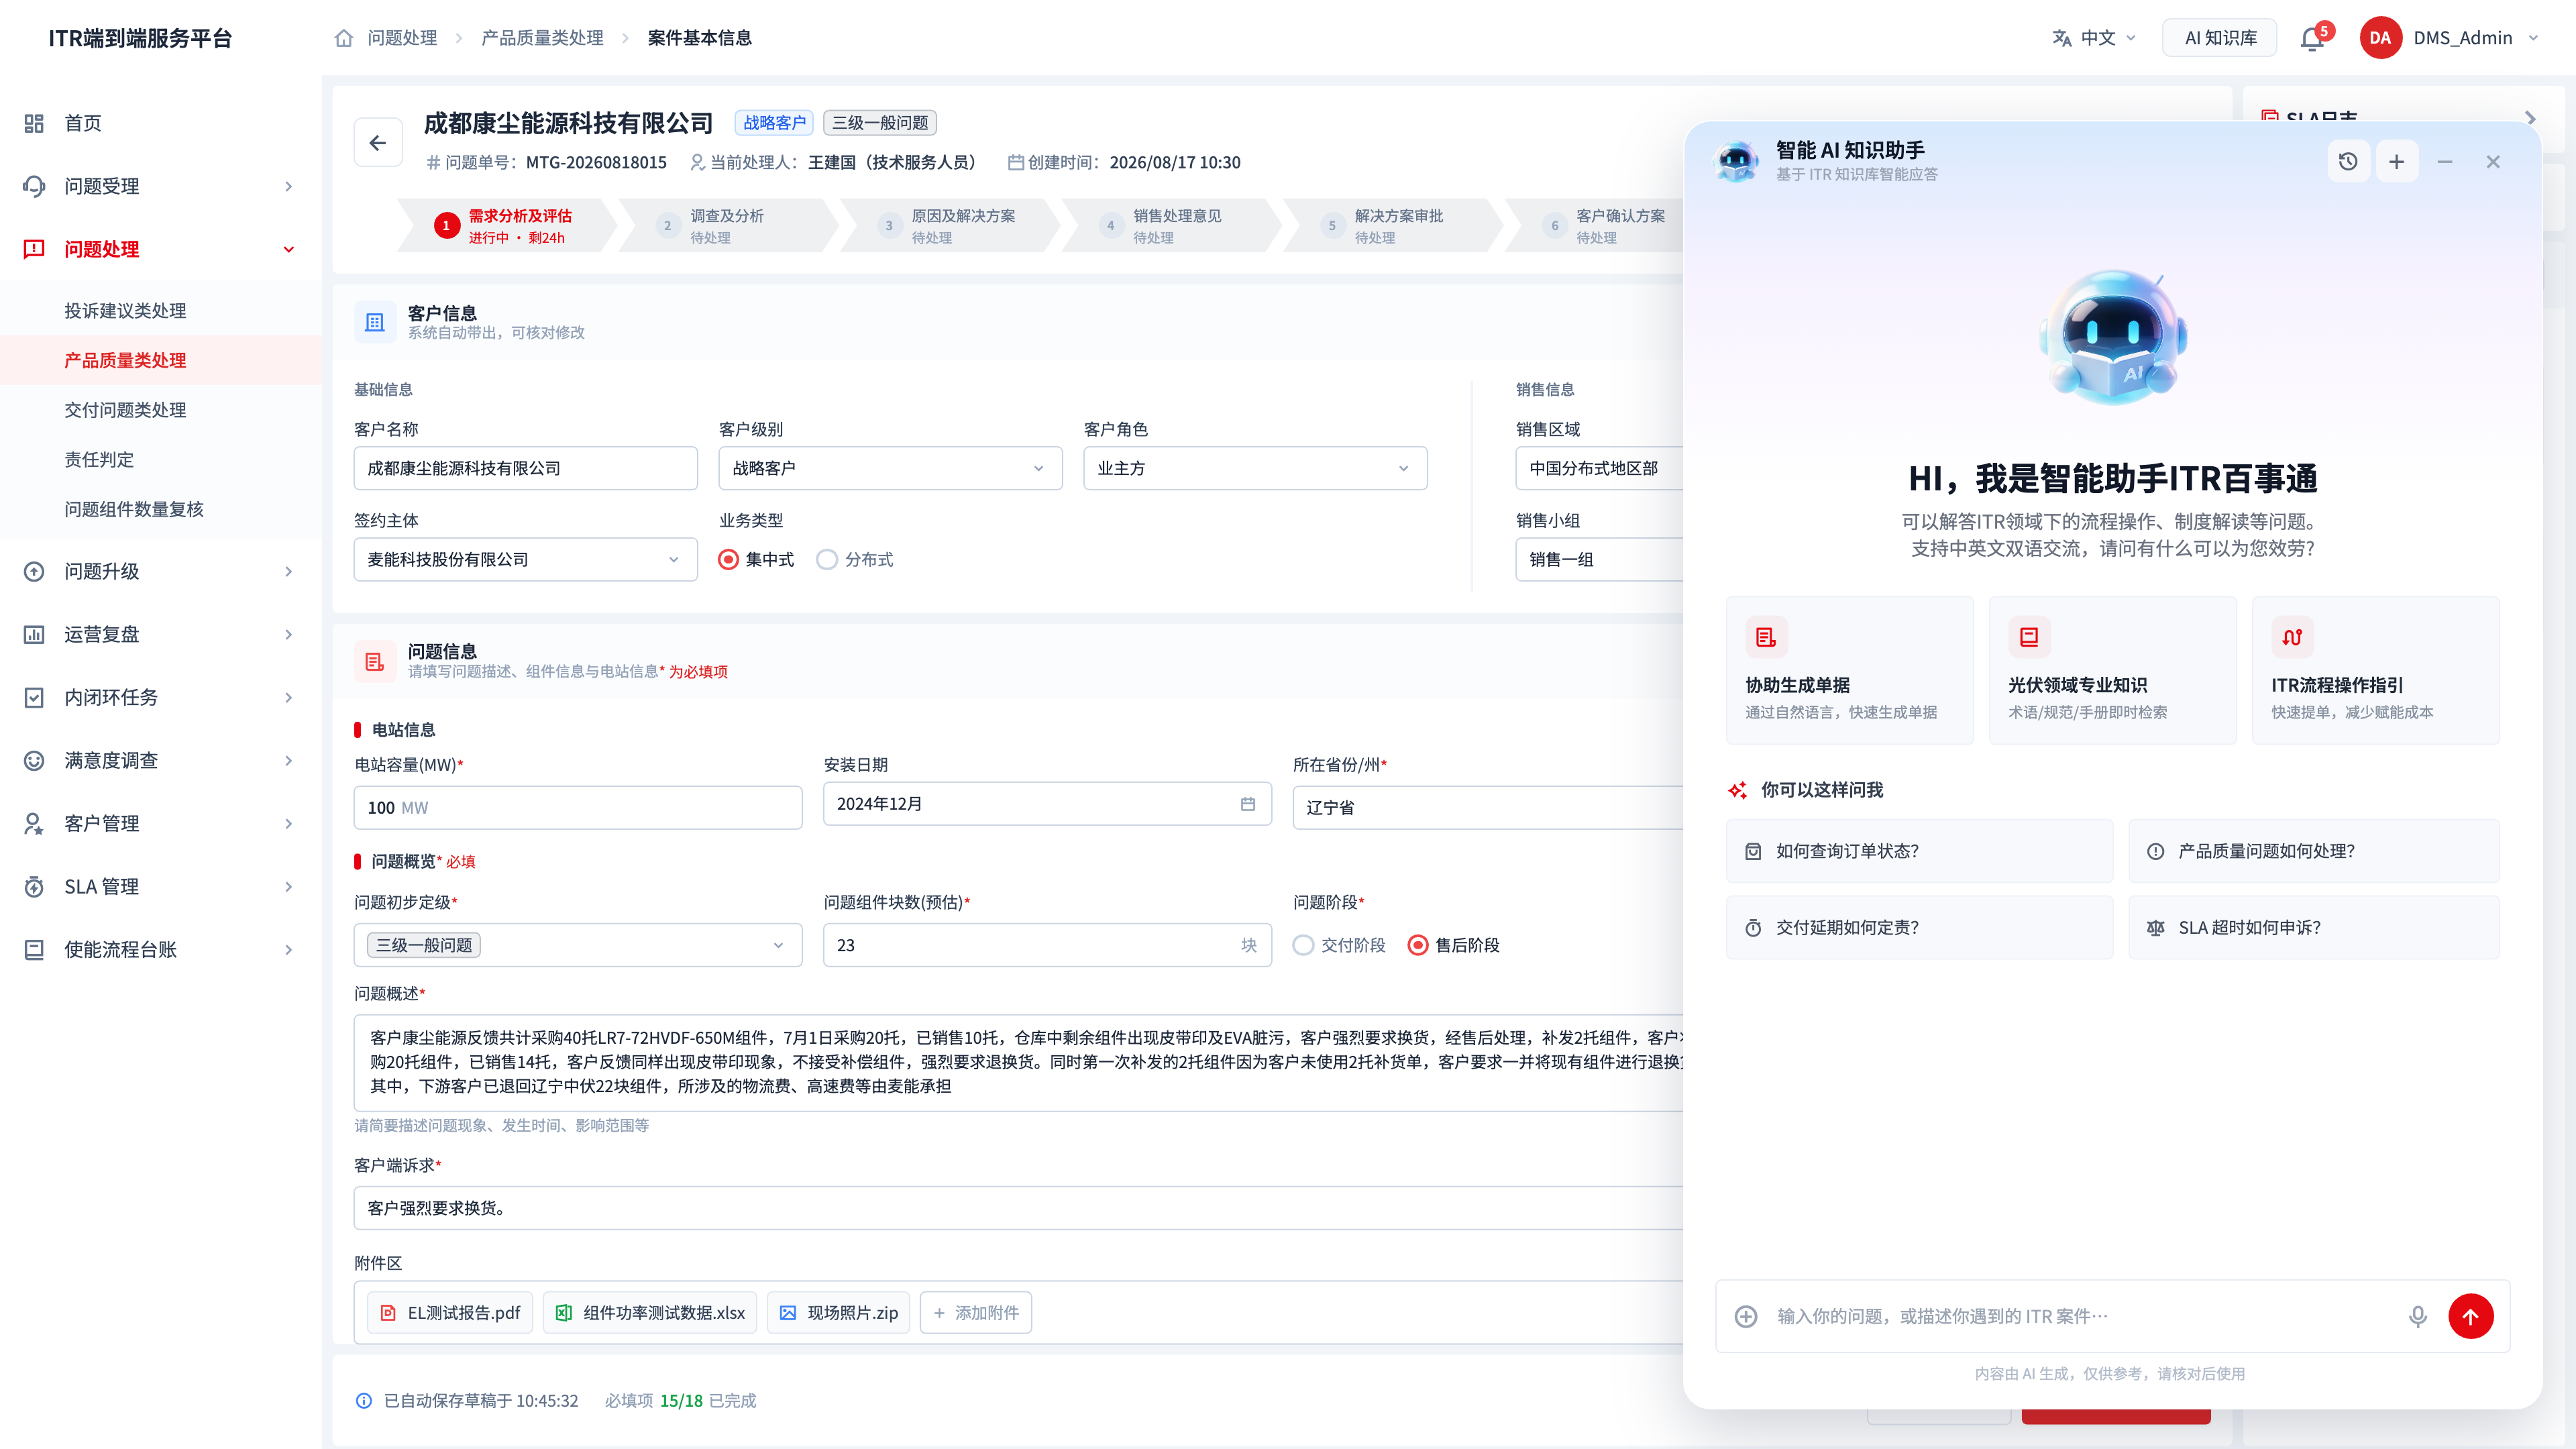Image resolution: width=2576 pixels, height=1449 pixels.
Task: Click the ITR流程操作指引 card
Action: [x=2375, y=670]
